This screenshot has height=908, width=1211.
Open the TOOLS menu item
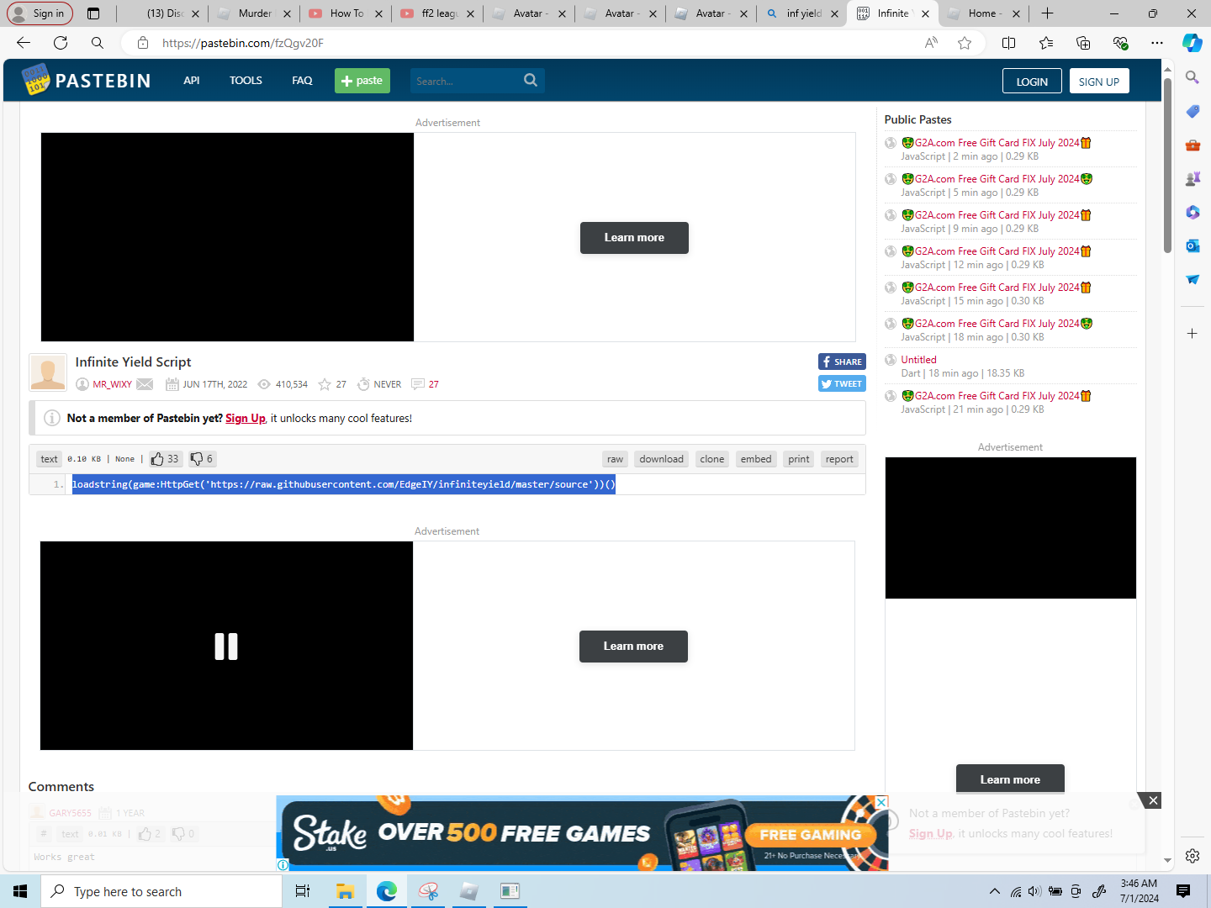coord(246,81)
